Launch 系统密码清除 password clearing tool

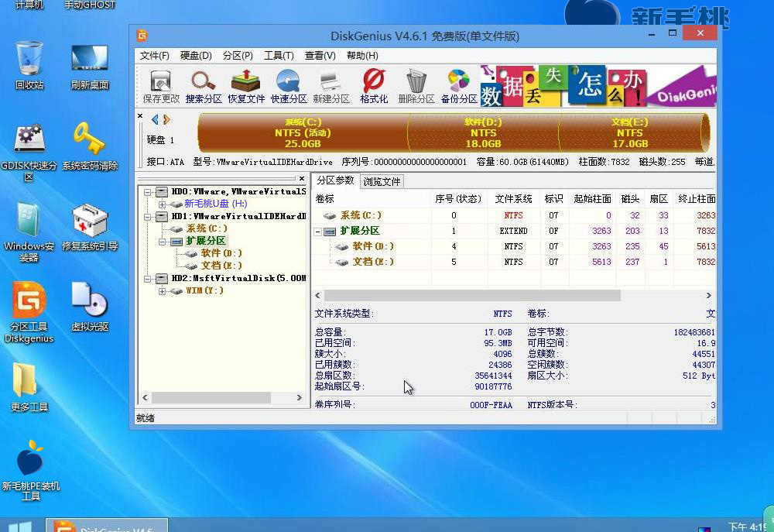point(90,146)
